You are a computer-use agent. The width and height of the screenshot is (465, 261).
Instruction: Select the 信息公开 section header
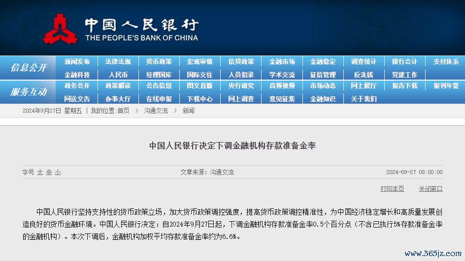(29, 68)
